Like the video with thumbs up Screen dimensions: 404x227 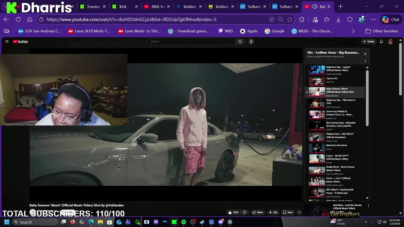pos(234,212)
